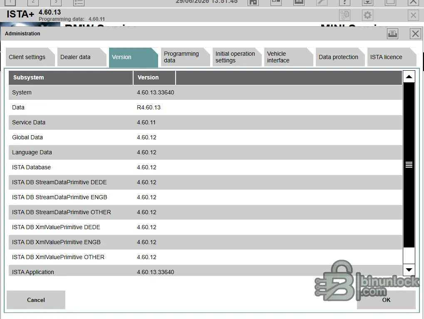Open the ISTA licence tab

click(392, 57)
